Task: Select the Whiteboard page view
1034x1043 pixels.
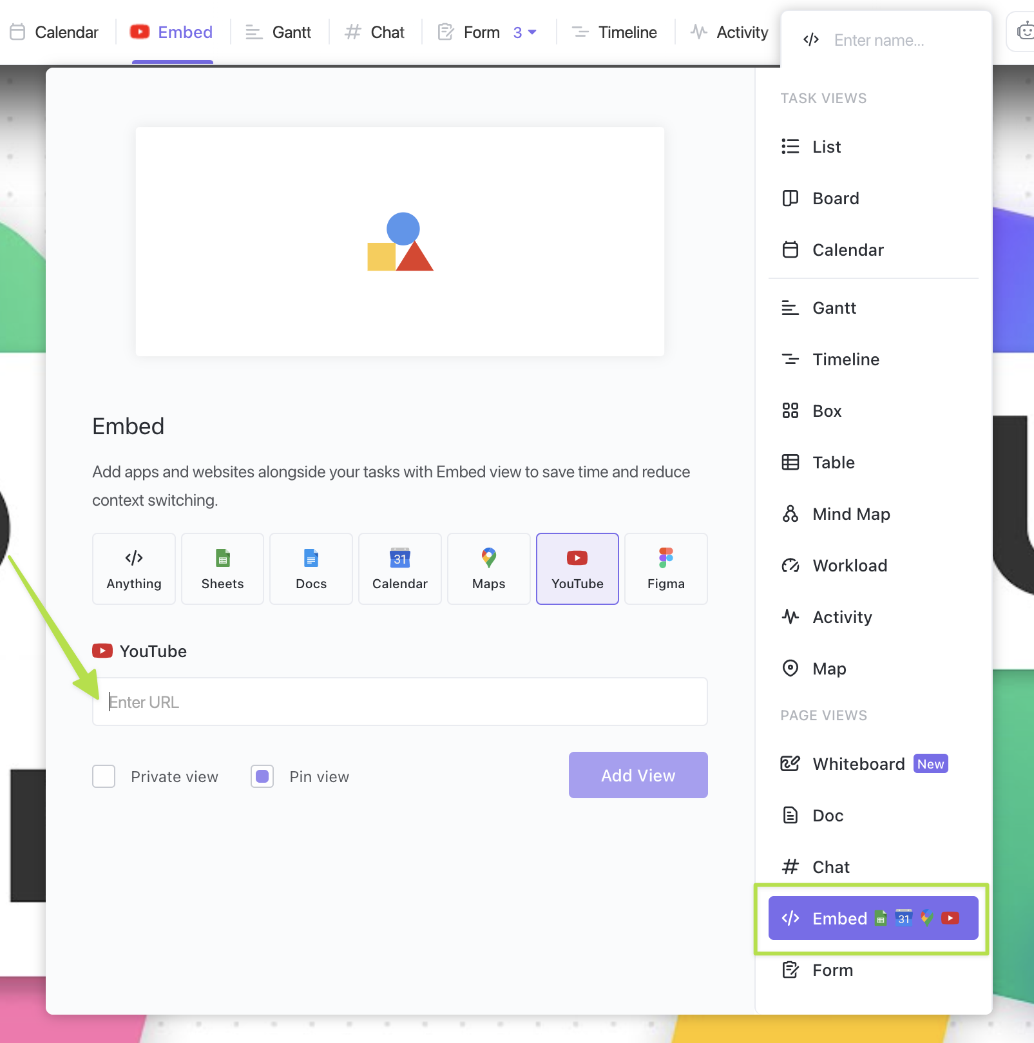Action: pos(859,764)
